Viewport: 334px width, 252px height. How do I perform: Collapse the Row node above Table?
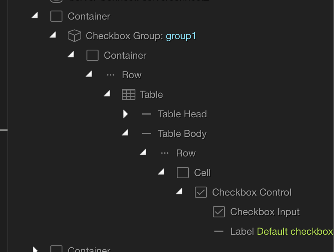(89, 74)
